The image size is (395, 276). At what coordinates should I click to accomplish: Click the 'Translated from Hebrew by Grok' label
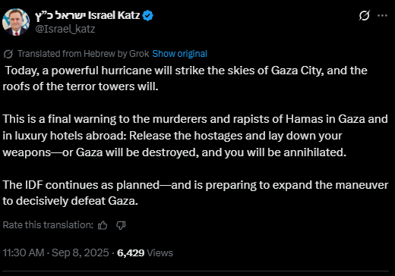pyautogui.click(x=84, y=54)
